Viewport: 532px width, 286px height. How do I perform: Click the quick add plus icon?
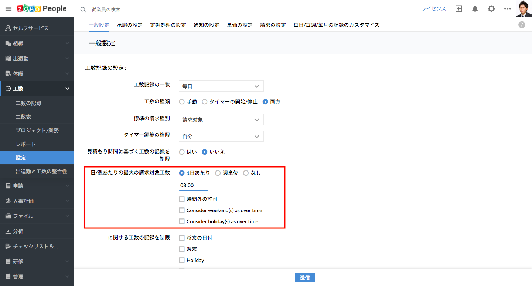click(459, 9)
